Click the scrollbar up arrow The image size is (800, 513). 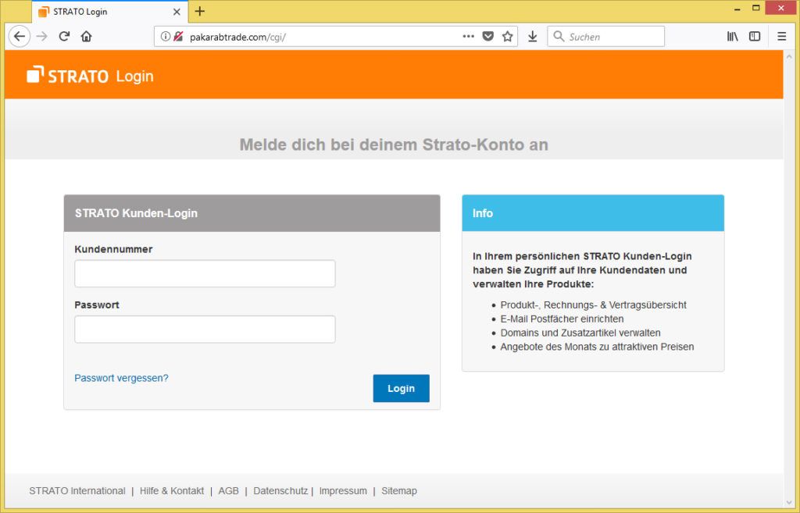[789, 56]
